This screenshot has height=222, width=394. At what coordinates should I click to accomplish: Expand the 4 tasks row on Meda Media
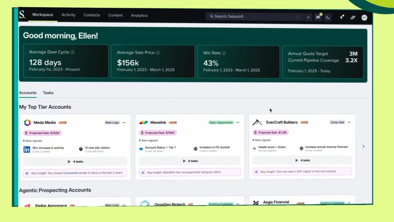pyautogui.click(x=75, y=162)
